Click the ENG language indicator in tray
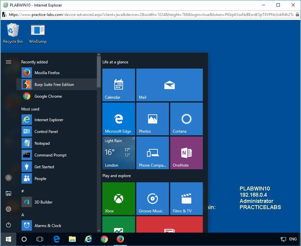 pos(293,239)
